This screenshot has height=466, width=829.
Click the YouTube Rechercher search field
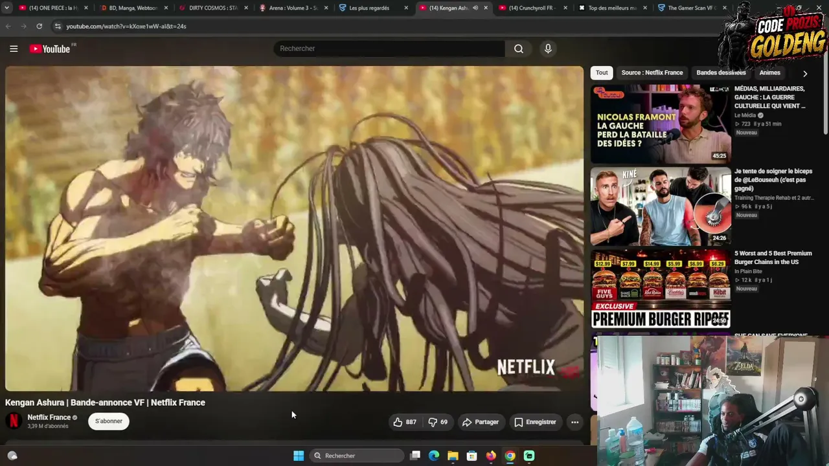(x=389, y=49)
